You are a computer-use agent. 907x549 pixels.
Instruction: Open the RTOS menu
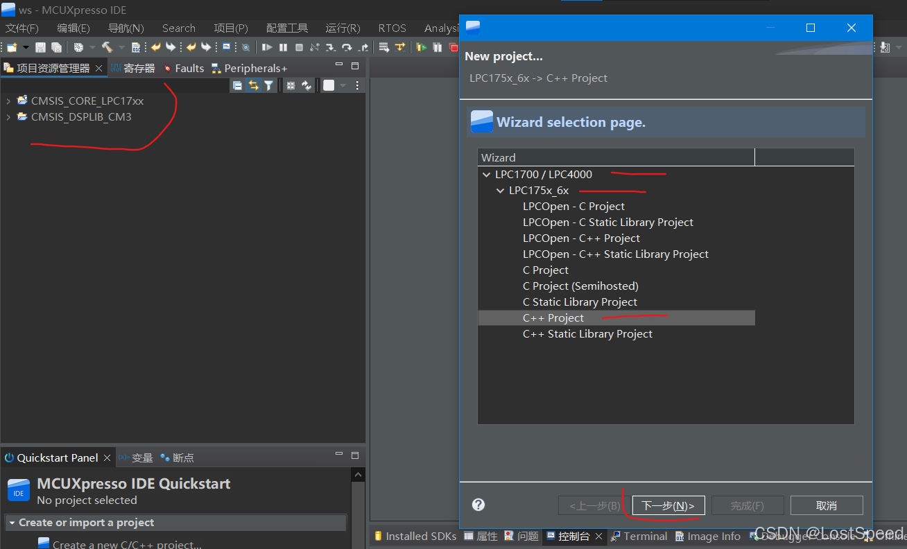pyautogui.click(x=392, y=28)
